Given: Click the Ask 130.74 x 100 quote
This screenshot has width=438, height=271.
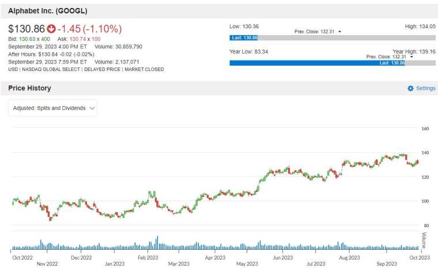Looking at the screenshot, I should [79, 39].
